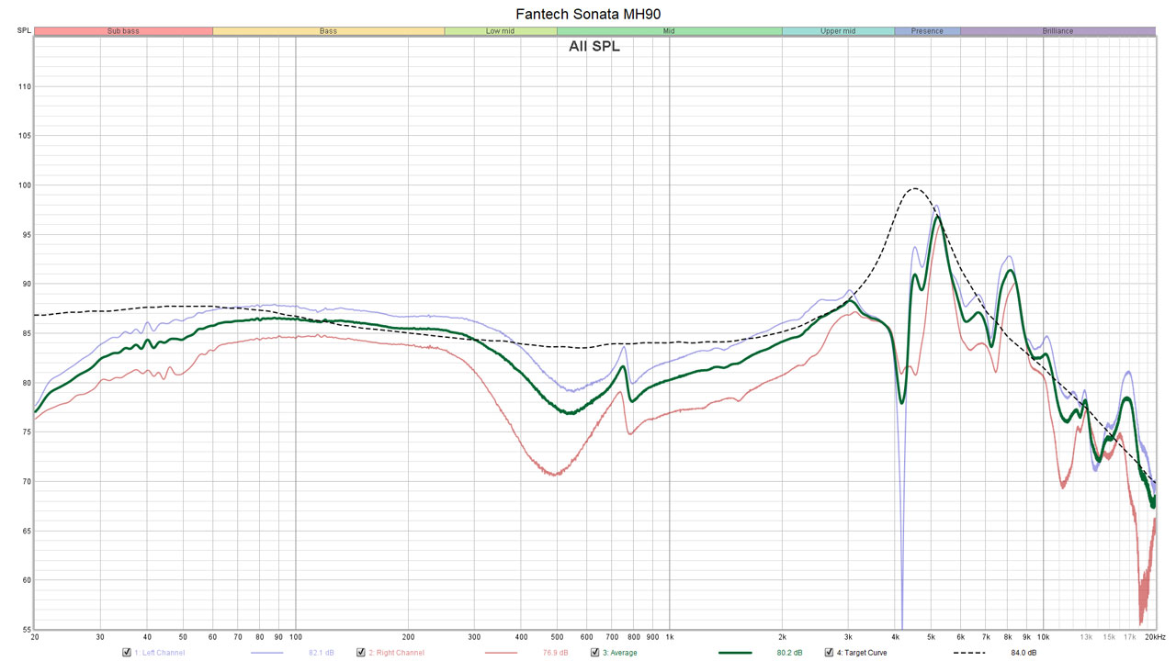Click the '3: Average' legend label
Screen dimensions: 1176x661
pyautogui.click(x=620, y=653)
